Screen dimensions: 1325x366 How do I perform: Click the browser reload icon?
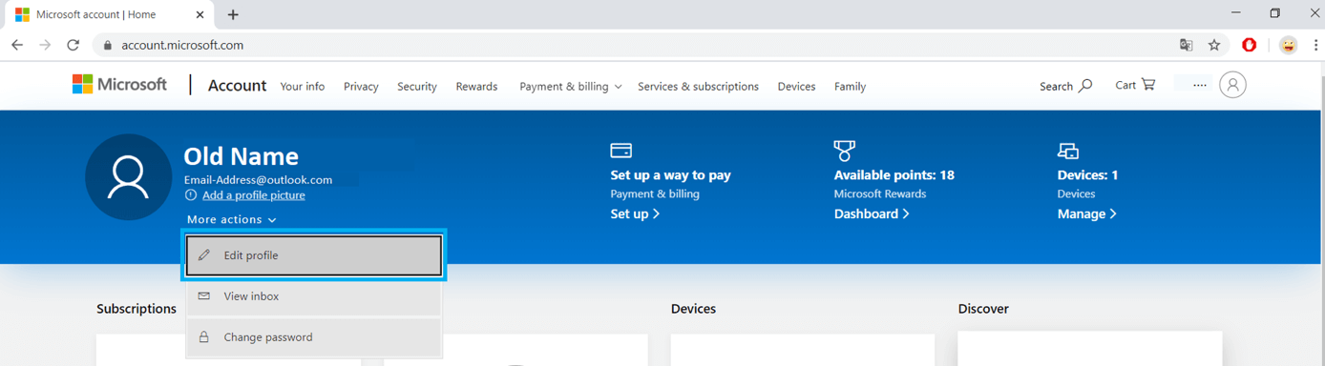73,45
